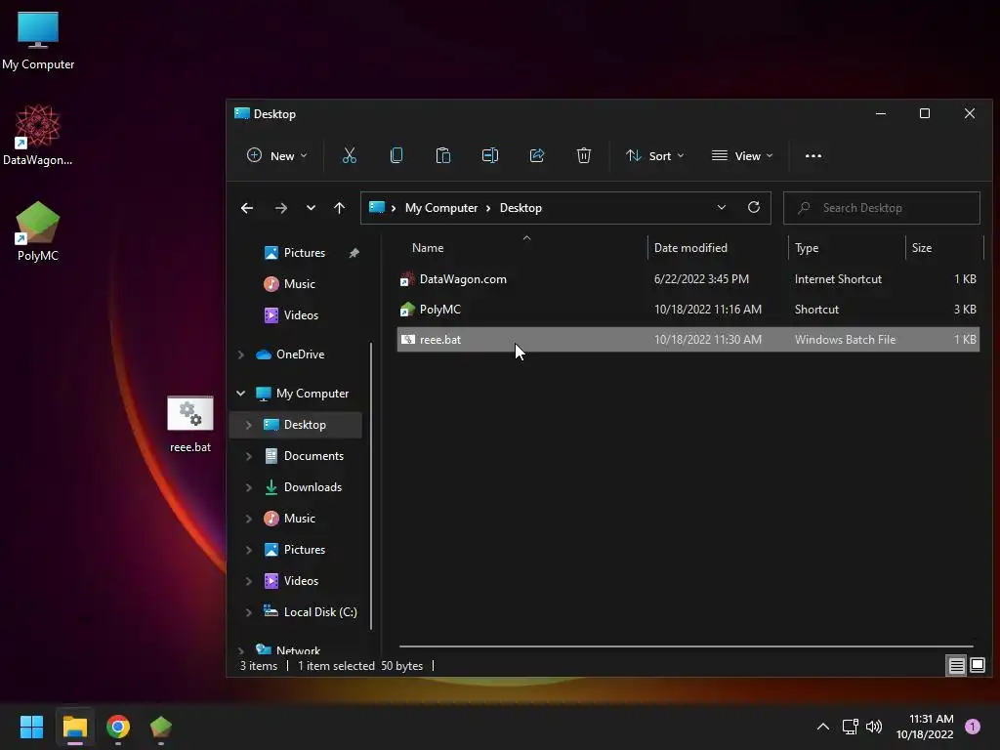The image size is (1000, 750).
Task: Expand the Local Disk (C:) node
Action: (x=249, y=612)
